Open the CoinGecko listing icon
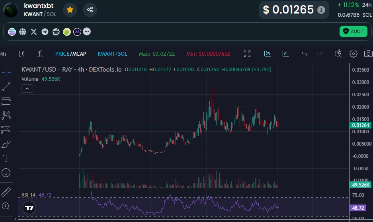 tap(67, 31)
